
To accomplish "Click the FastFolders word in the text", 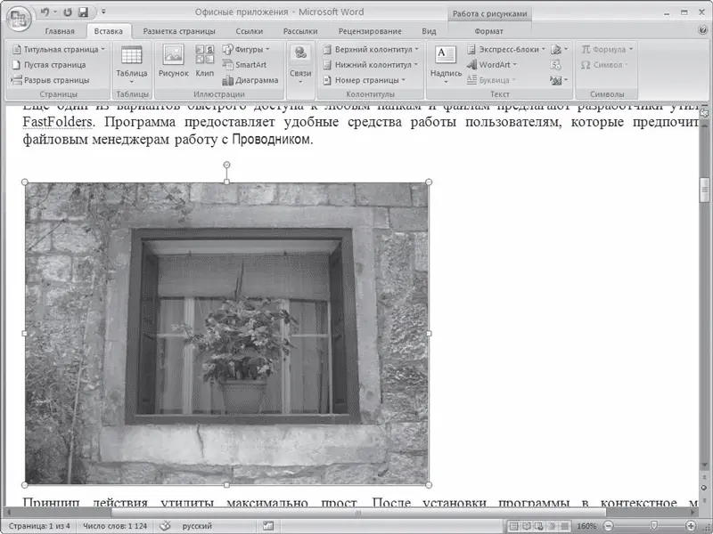I will click(x=58, y=122).
